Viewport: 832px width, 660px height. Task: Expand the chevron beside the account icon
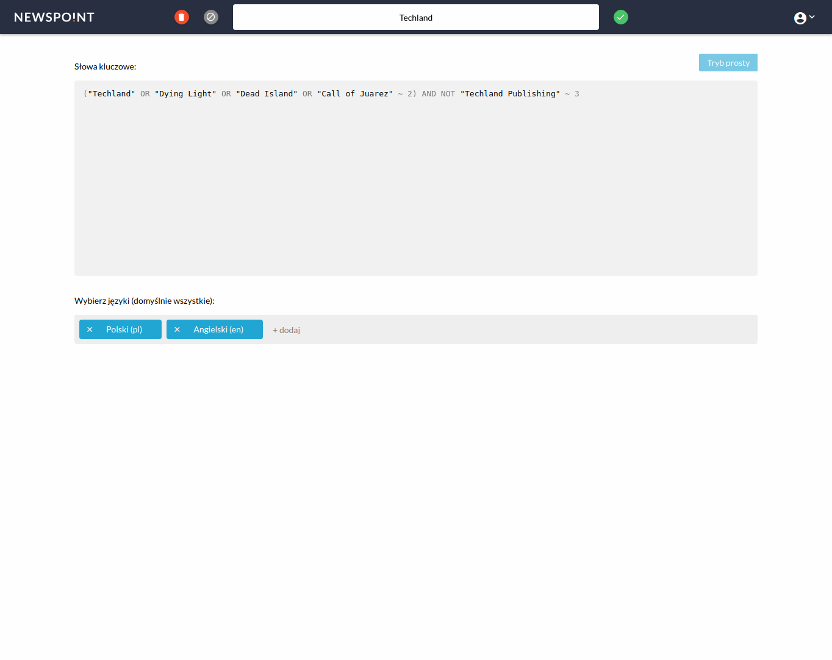(x=812, y=17)
